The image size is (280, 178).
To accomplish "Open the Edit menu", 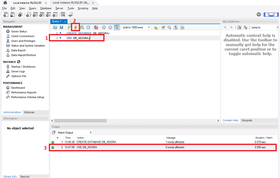I will (x=13, y=8).
